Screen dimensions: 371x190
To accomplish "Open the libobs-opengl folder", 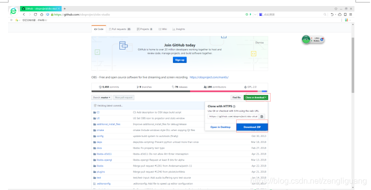I will tap(104, 160).
